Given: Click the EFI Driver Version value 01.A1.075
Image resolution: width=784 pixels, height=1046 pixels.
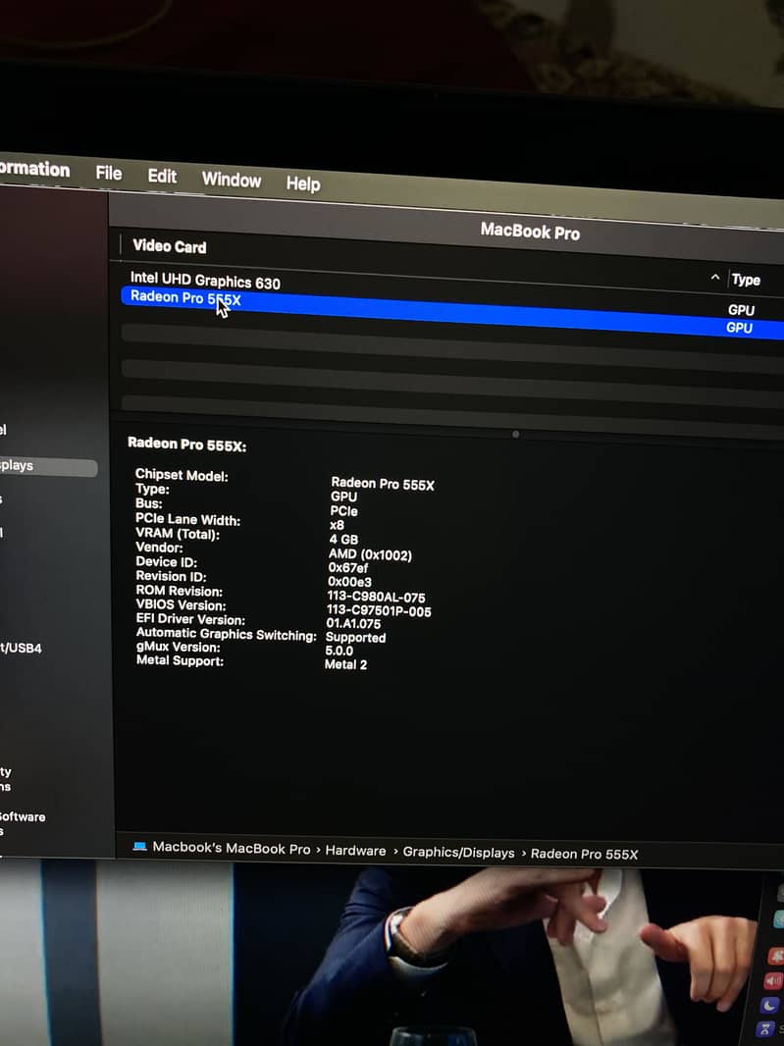Looking at the screenshot, I should tap(353, 624).
